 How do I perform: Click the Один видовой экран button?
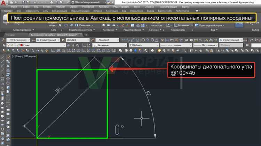[x=207, y=25]
